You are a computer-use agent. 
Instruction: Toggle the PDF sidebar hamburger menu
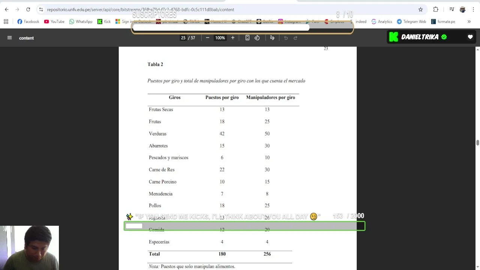pos(10,37)
